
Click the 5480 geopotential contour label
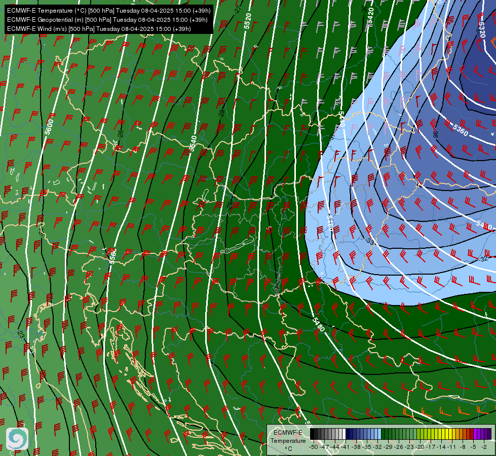[318, 324]
